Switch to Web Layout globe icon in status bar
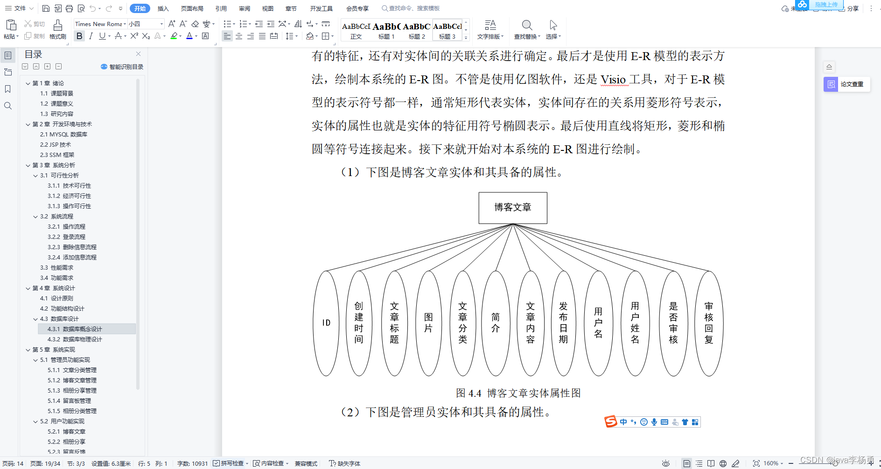Image resolution: width=881 pixels, height=469 pixels. coord(723,463)
